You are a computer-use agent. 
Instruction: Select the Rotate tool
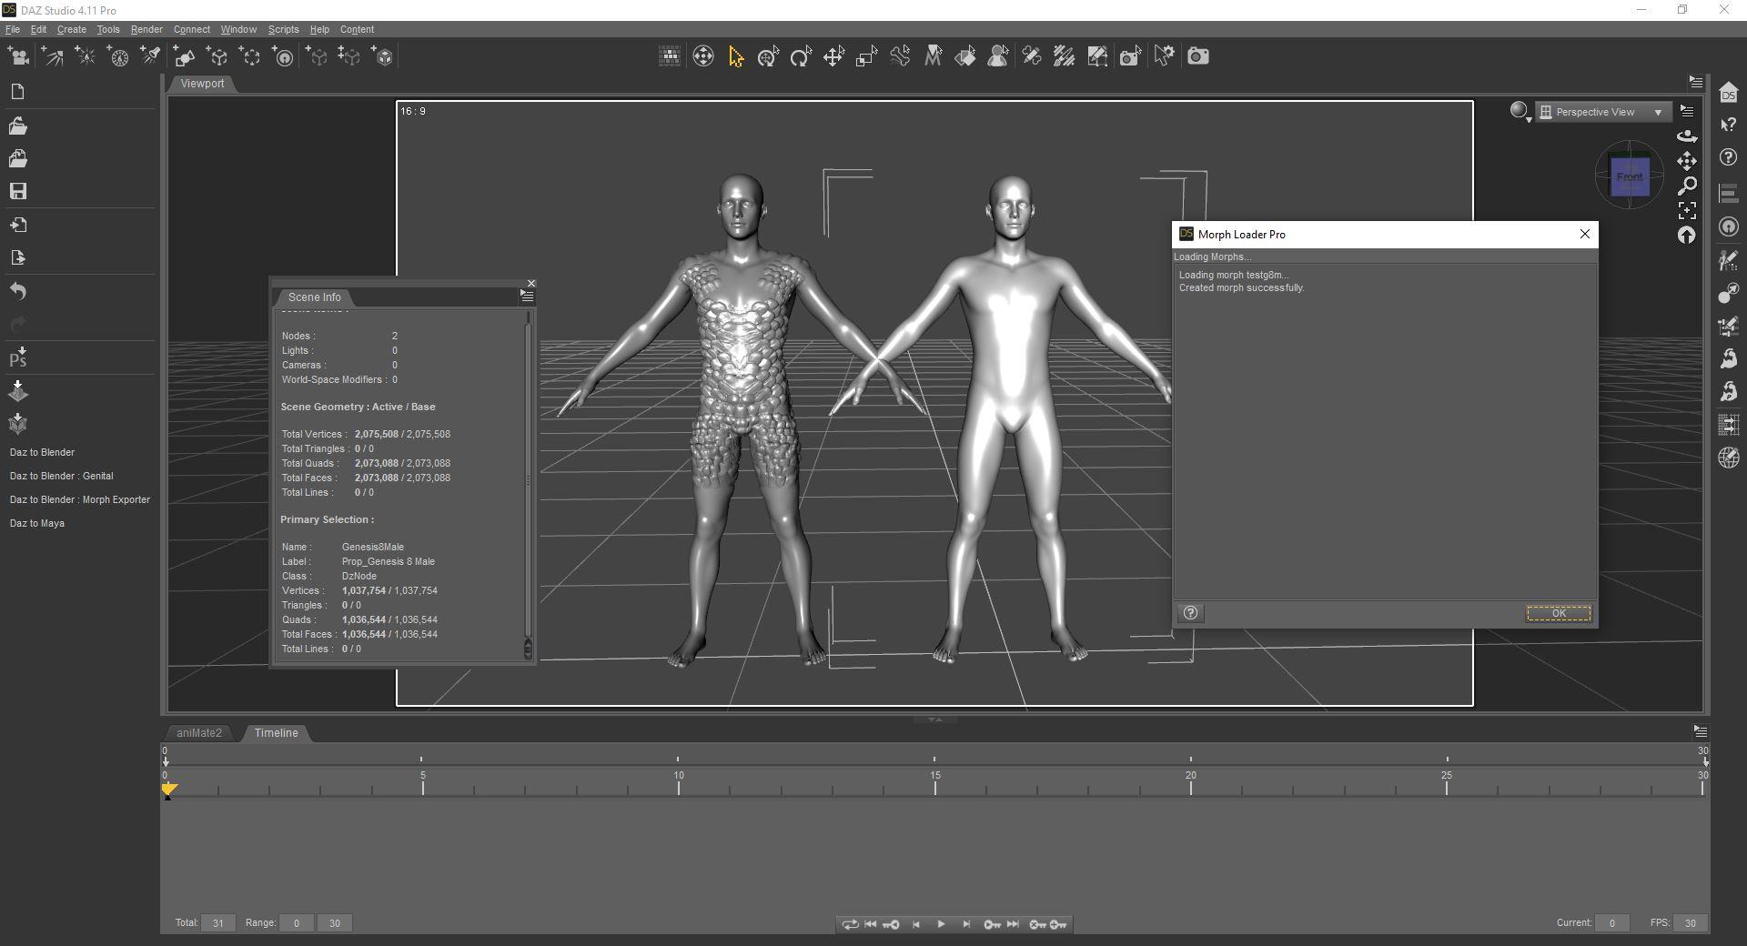801,57
